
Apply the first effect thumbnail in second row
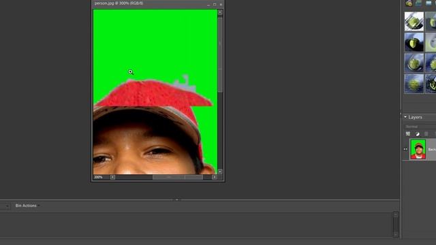coord(414,42)
